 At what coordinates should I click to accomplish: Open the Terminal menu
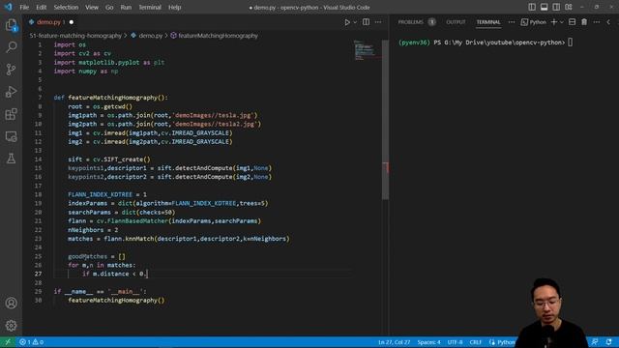pyautogui.click(x=150, y=7)
